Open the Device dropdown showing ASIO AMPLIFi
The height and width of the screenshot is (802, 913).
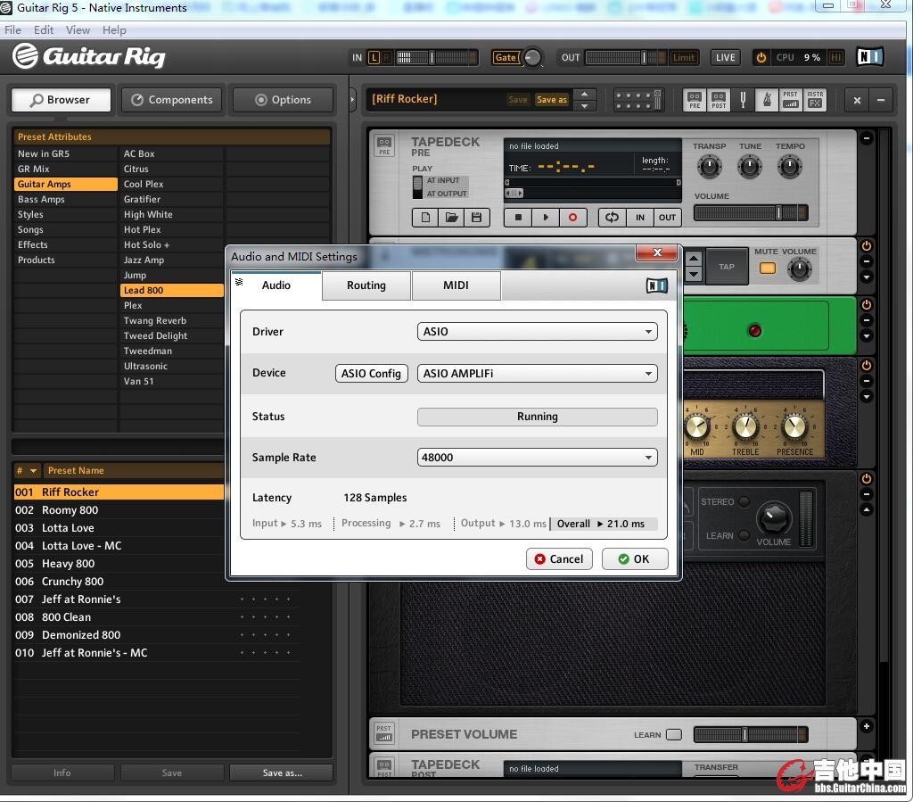click(x=537, y=373)
